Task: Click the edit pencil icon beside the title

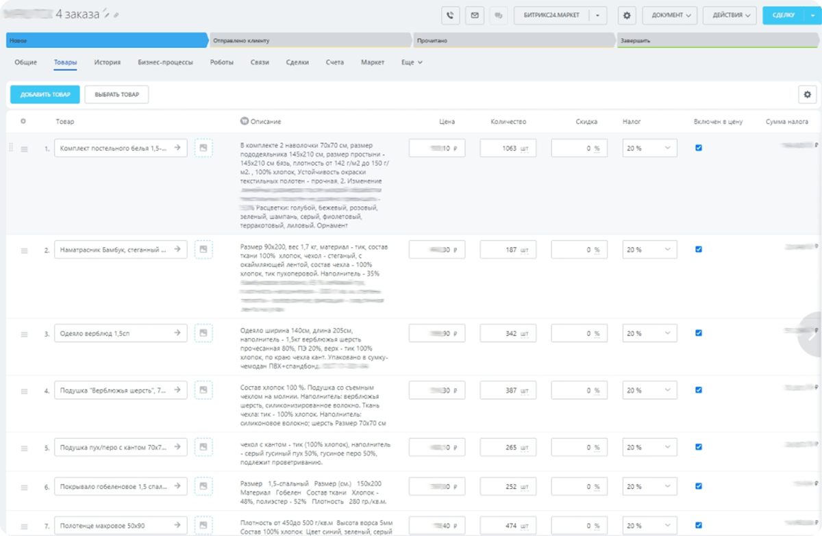Action: click(105, 14)
